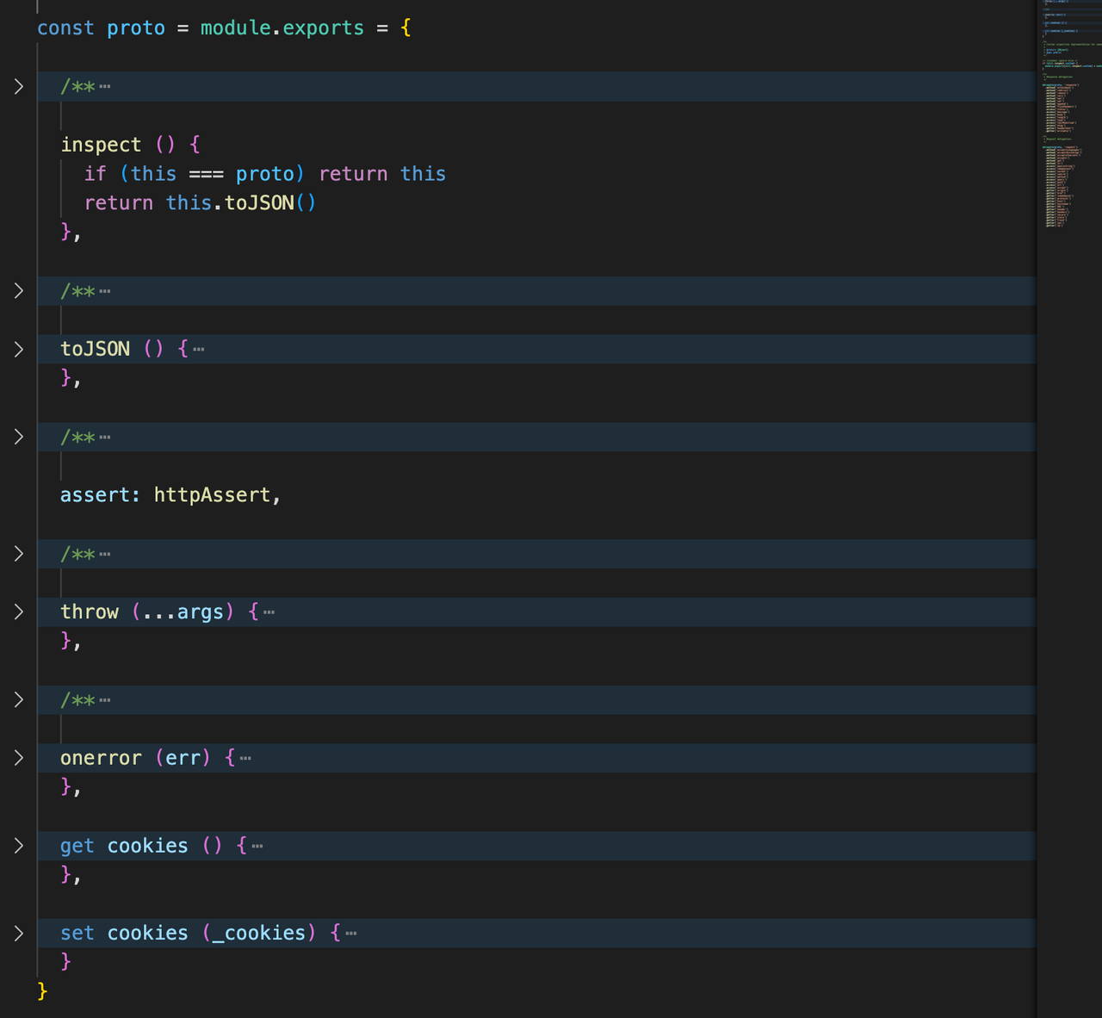Click the ellipsis after get cookies () {
The width and height of the screenshot is (1102, 1018).
coord(257,847)
